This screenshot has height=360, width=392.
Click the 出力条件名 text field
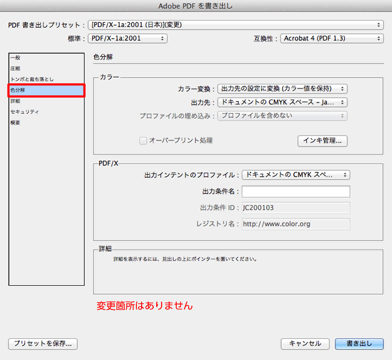[x=296, y=192]
